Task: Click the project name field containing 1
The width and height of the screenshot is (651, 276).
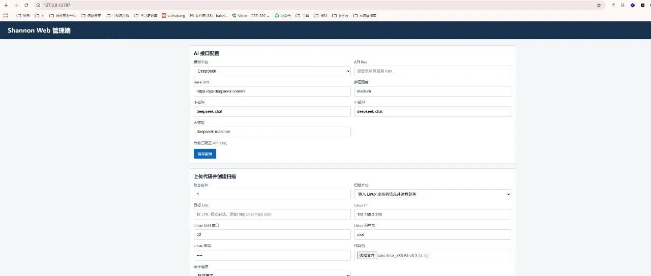Action: tap(272, 194)
